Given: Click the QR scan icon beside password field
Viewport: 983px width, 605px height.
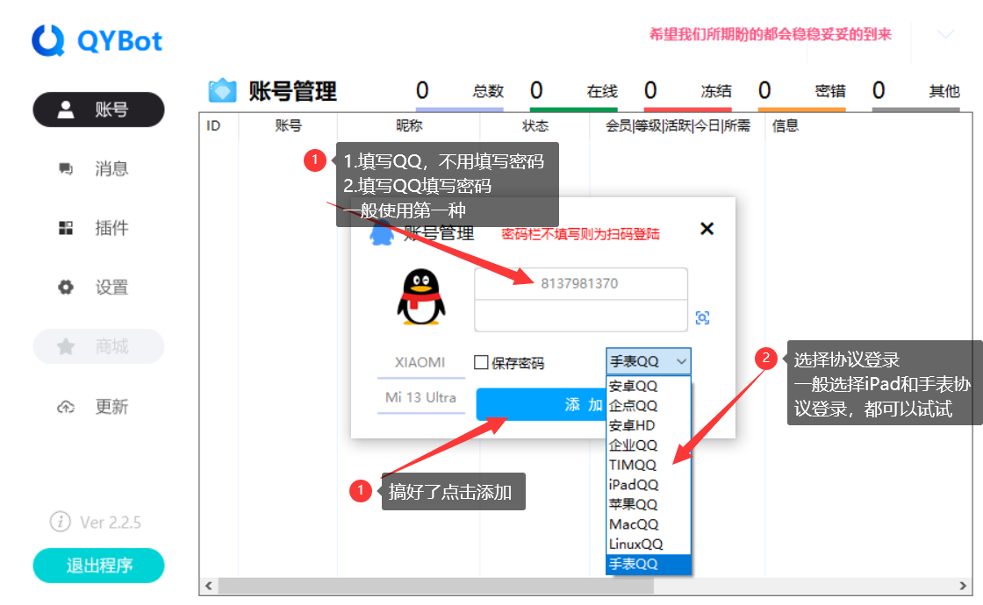Looking at the screenshot, I should click(x=702, y=317).
